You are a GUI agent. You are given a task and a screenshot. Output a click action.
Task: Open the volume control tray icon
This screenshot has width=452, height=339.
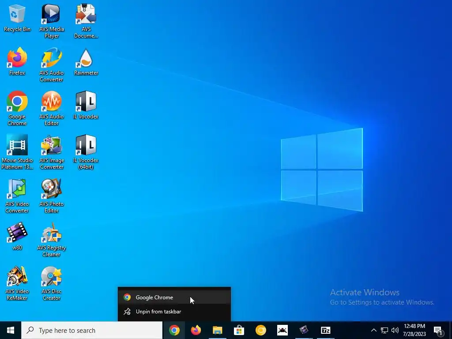[x=395, y=330]
